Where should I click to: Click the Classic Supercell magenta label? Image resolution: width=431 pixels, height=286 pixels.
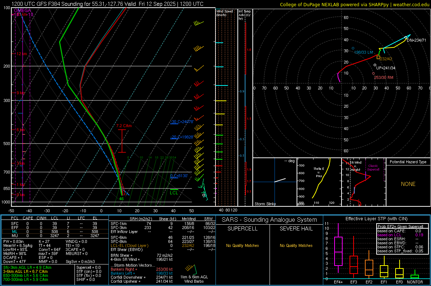click(x=373, y=168)
